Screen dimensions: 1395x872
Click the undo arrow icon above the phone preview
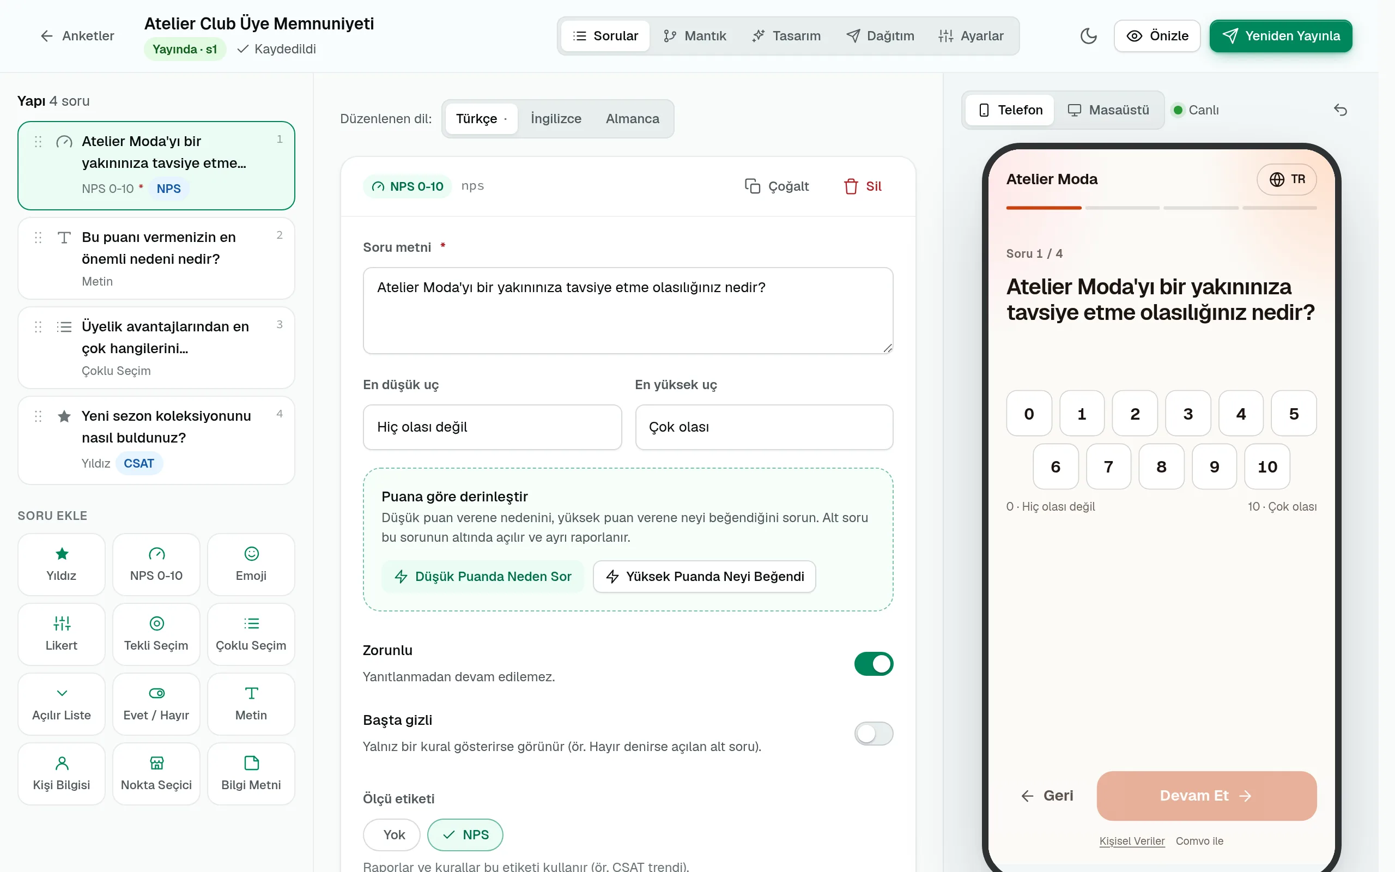(1341, 110)
